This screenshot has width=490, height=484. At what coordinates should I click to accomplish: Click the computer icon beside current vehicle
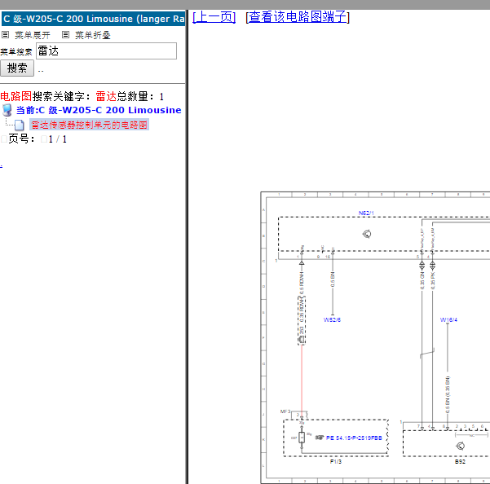[x=7, y=110]
